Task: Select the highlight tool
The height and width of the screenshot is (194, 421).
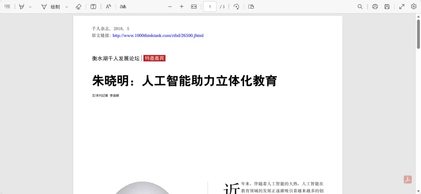Action: point(21,7)
